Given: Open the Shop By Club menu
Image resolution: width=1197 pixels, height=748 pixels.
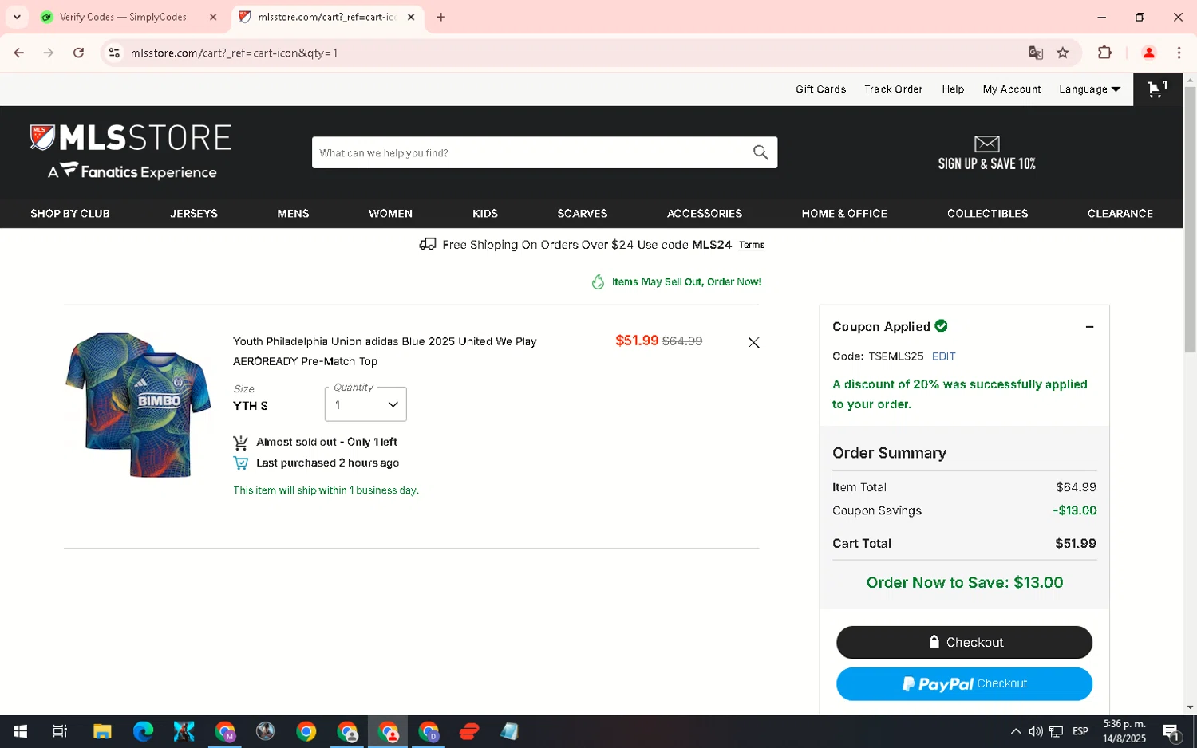Looking at the screenshot, I should pyautogui.click(x=70, y=214).
